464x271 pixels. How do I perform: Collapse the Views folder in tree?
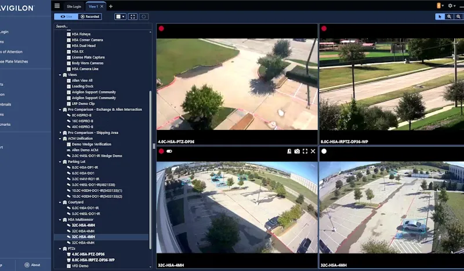60,75
